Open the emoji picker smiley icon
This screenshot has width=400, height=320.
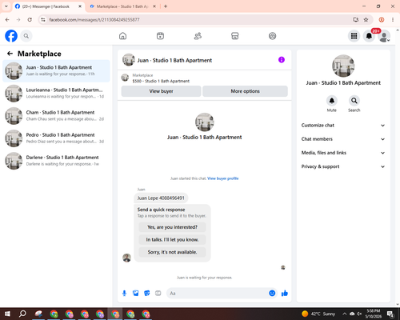click(x=272, y=294)
